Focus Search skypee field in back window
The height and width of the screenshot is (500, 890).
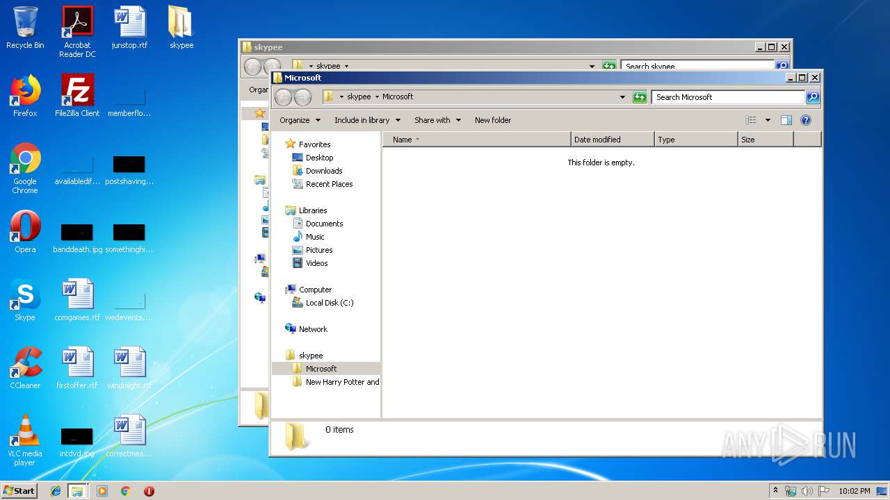[697, 65]
